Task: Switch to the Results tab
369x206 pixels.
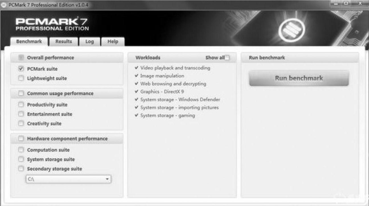Action: click(x=64, y=41)
